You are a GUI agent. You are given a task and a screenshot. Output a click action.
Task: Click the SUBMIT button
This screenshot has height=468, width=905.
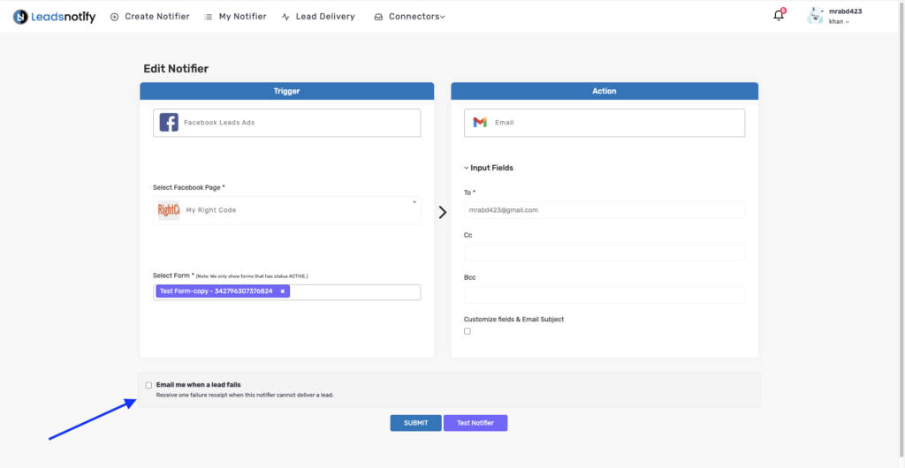click(x=415, y=423)
